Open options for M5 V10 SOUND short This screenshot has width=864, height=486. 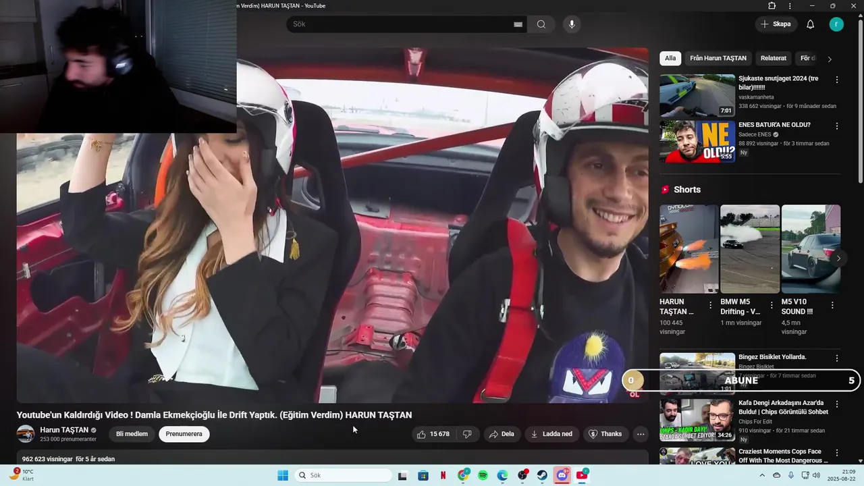[x=832, y=305]
